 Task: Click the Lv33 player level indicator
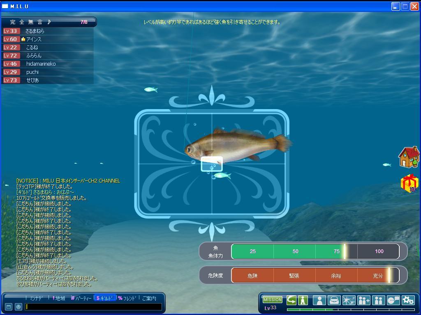pos(270,308)
